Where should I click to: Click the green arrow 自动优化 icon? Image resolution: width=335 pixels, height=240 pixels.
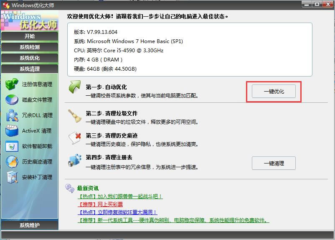[75, 87]
